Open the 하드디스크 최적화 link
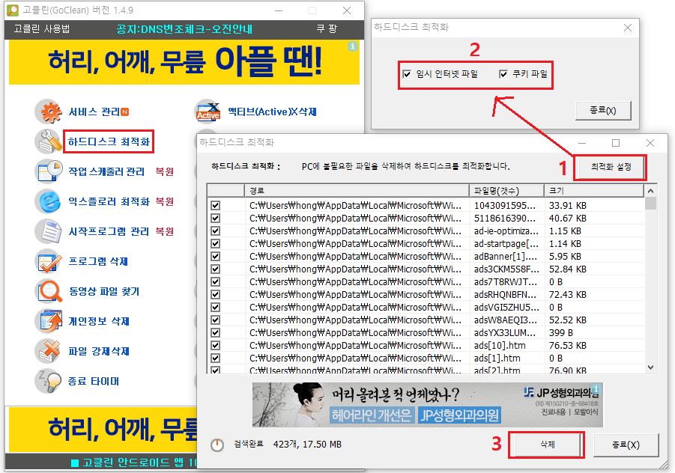This screenshot has width=675, height=473. [109, 141]
